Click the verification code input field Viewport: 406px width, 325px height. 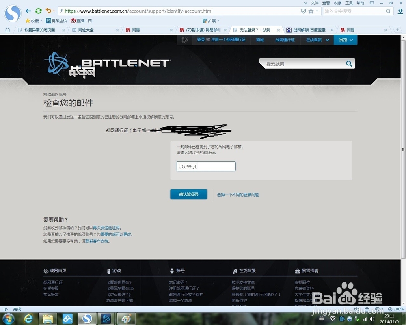pos(206,167)
